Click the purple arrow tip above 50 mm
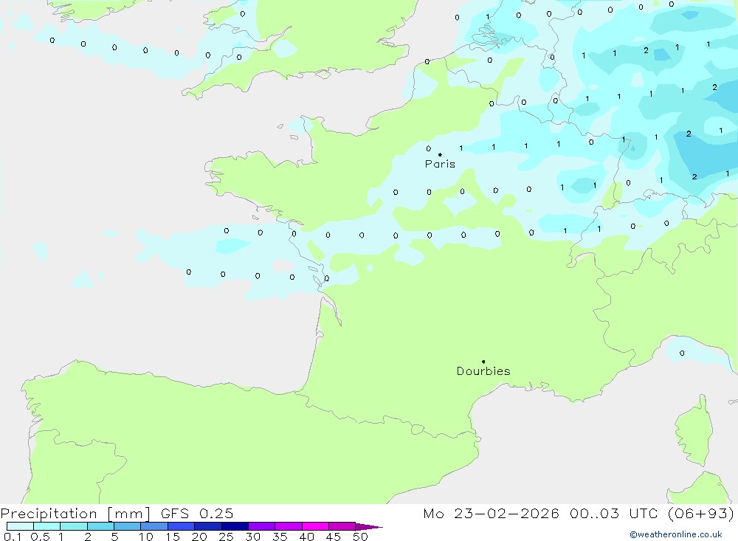Image resolution: width=738 pixels, height=541 pixels. tap(369, 526)
